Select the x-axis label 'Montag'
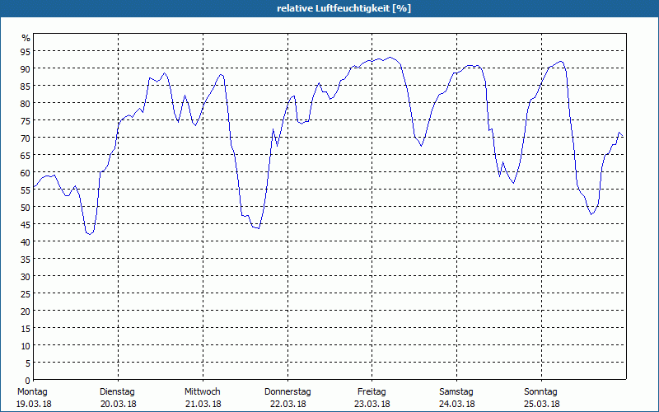This screenshot has width=659, height=412. (32, 392)
